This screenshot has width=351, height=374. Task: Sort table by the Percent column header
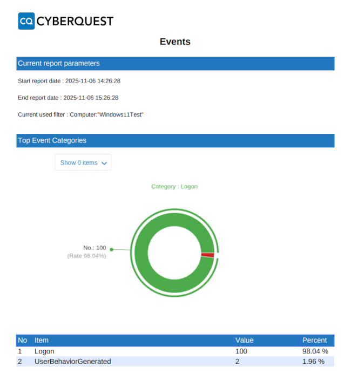click(314, 341)
